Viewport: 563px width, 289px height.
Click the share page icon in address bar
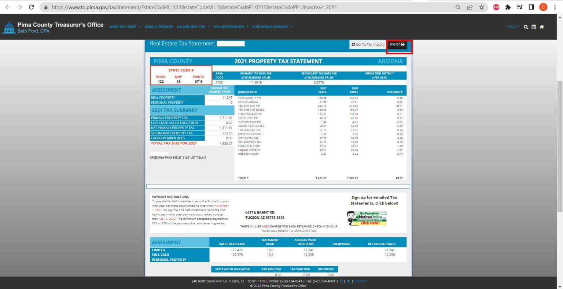[470, 7]
